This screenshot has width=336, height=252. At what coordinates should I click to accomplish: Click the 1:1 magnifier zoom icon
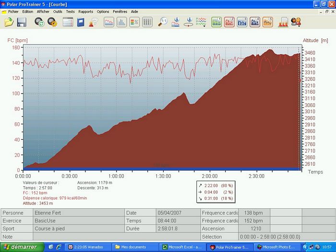point(163,22)
